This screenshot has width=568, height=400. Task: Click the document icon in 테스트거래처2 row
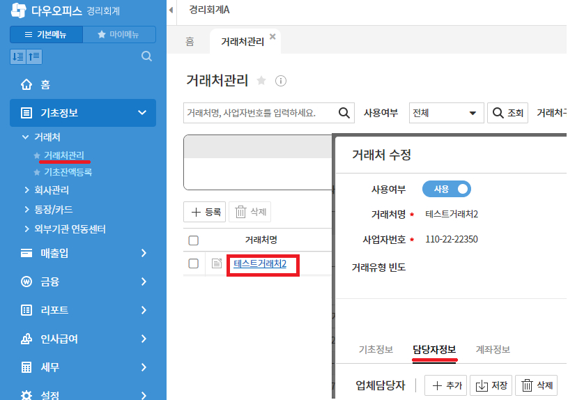[217, 263]
